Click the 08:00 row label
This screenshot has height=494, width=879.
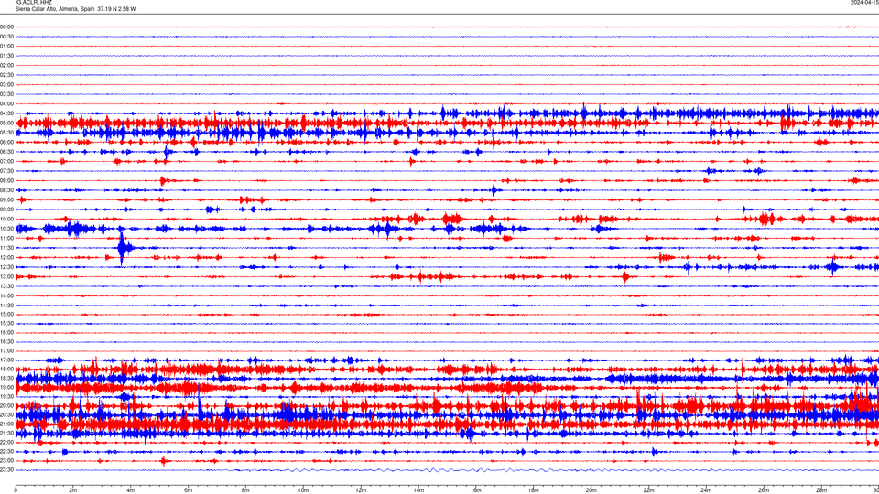click(6, 180)
